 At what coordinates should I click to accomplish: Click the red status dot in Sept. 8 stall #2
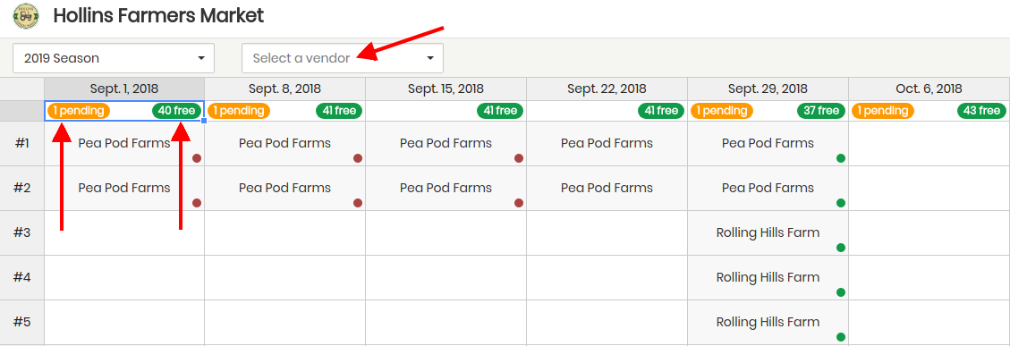(x=358, y=203)
